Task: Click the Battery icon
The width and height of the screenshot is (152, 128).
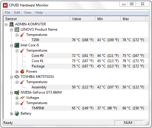Action: pos(17,113)
